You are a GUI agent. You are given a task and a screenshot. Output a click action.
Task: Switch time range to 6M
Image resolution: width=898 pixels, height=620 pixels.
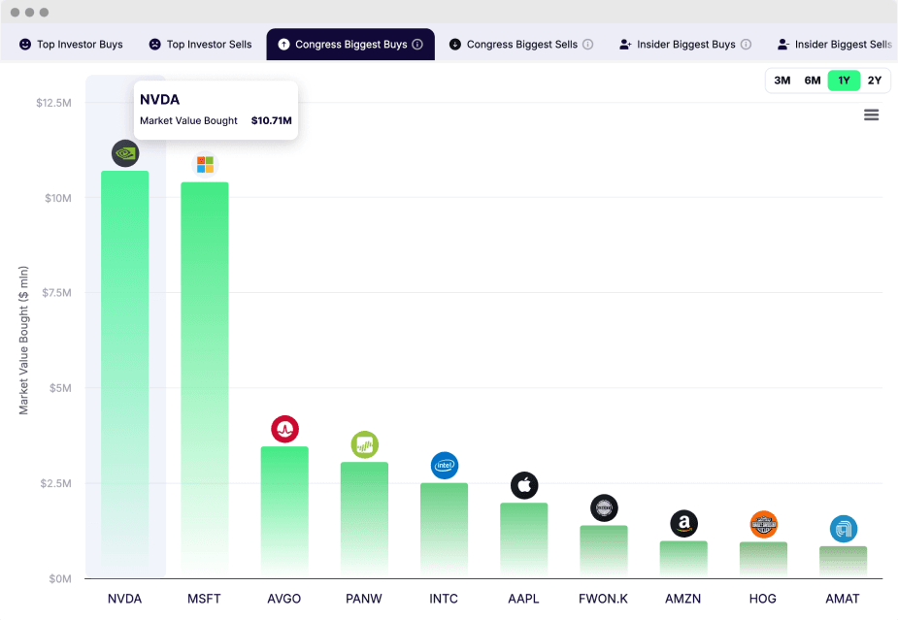[813, 81]
